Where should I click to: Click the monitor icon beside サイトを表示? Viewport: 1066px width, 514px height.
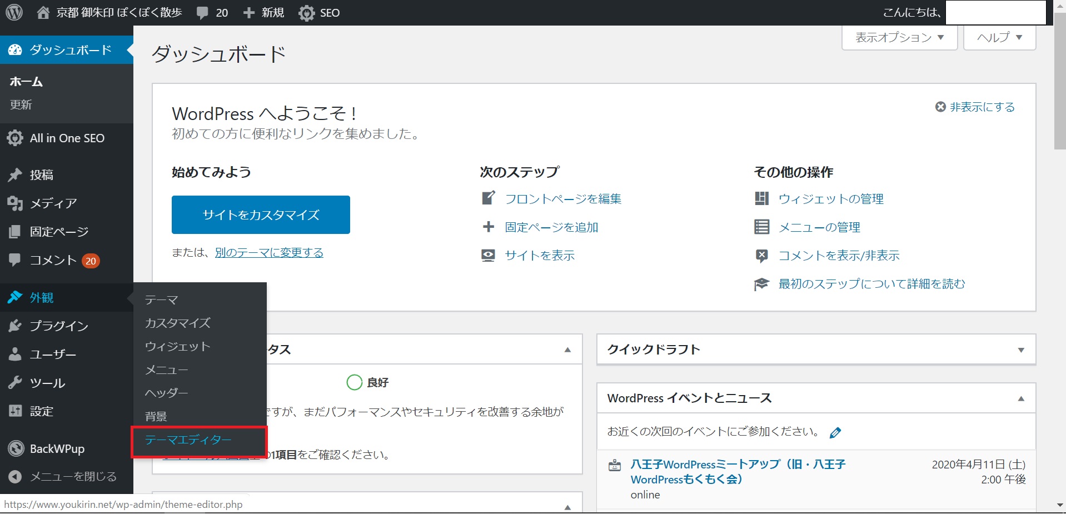[488, 255]
